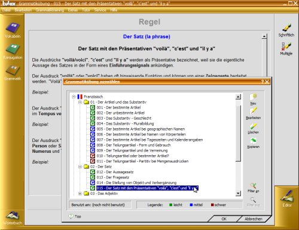The width and height of the screenshot is (299, 230).
Task: Select the highlighted exercise 015 row
Action: coord(147,188)
